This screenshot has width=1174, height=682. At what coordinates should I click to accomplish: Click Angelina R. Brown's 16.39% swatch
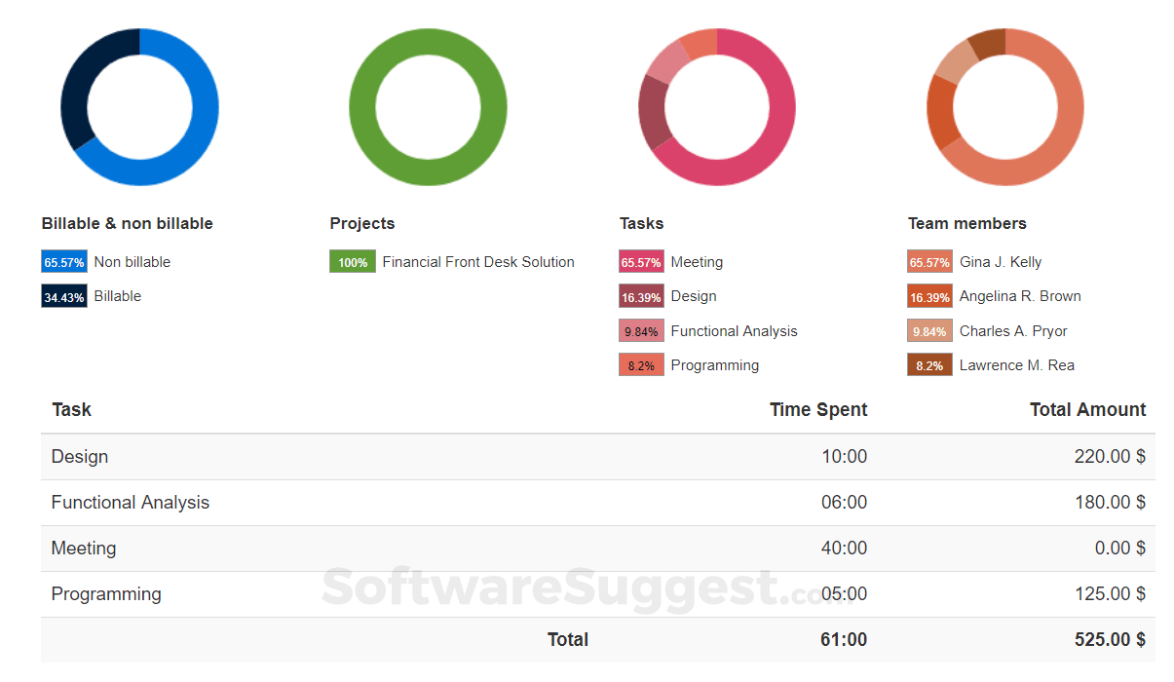coord(929,296)
